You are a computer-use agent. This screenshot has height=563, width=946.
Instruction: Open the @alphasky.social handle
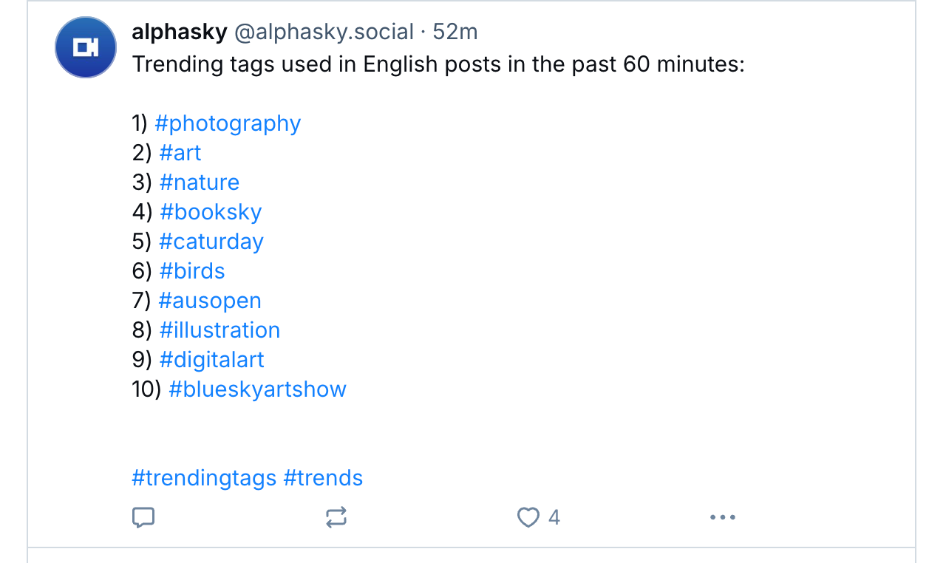324,33
